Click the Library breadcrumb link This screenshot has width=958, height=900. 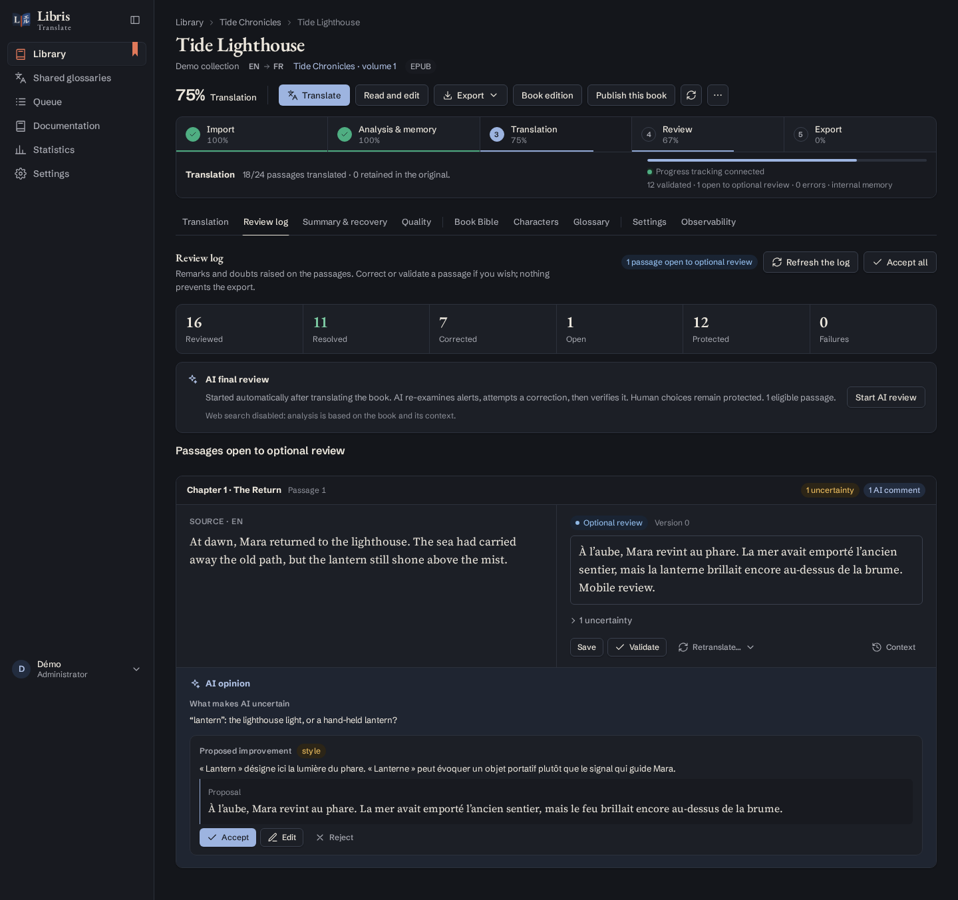pyautogui.click(x=190, y=23)
